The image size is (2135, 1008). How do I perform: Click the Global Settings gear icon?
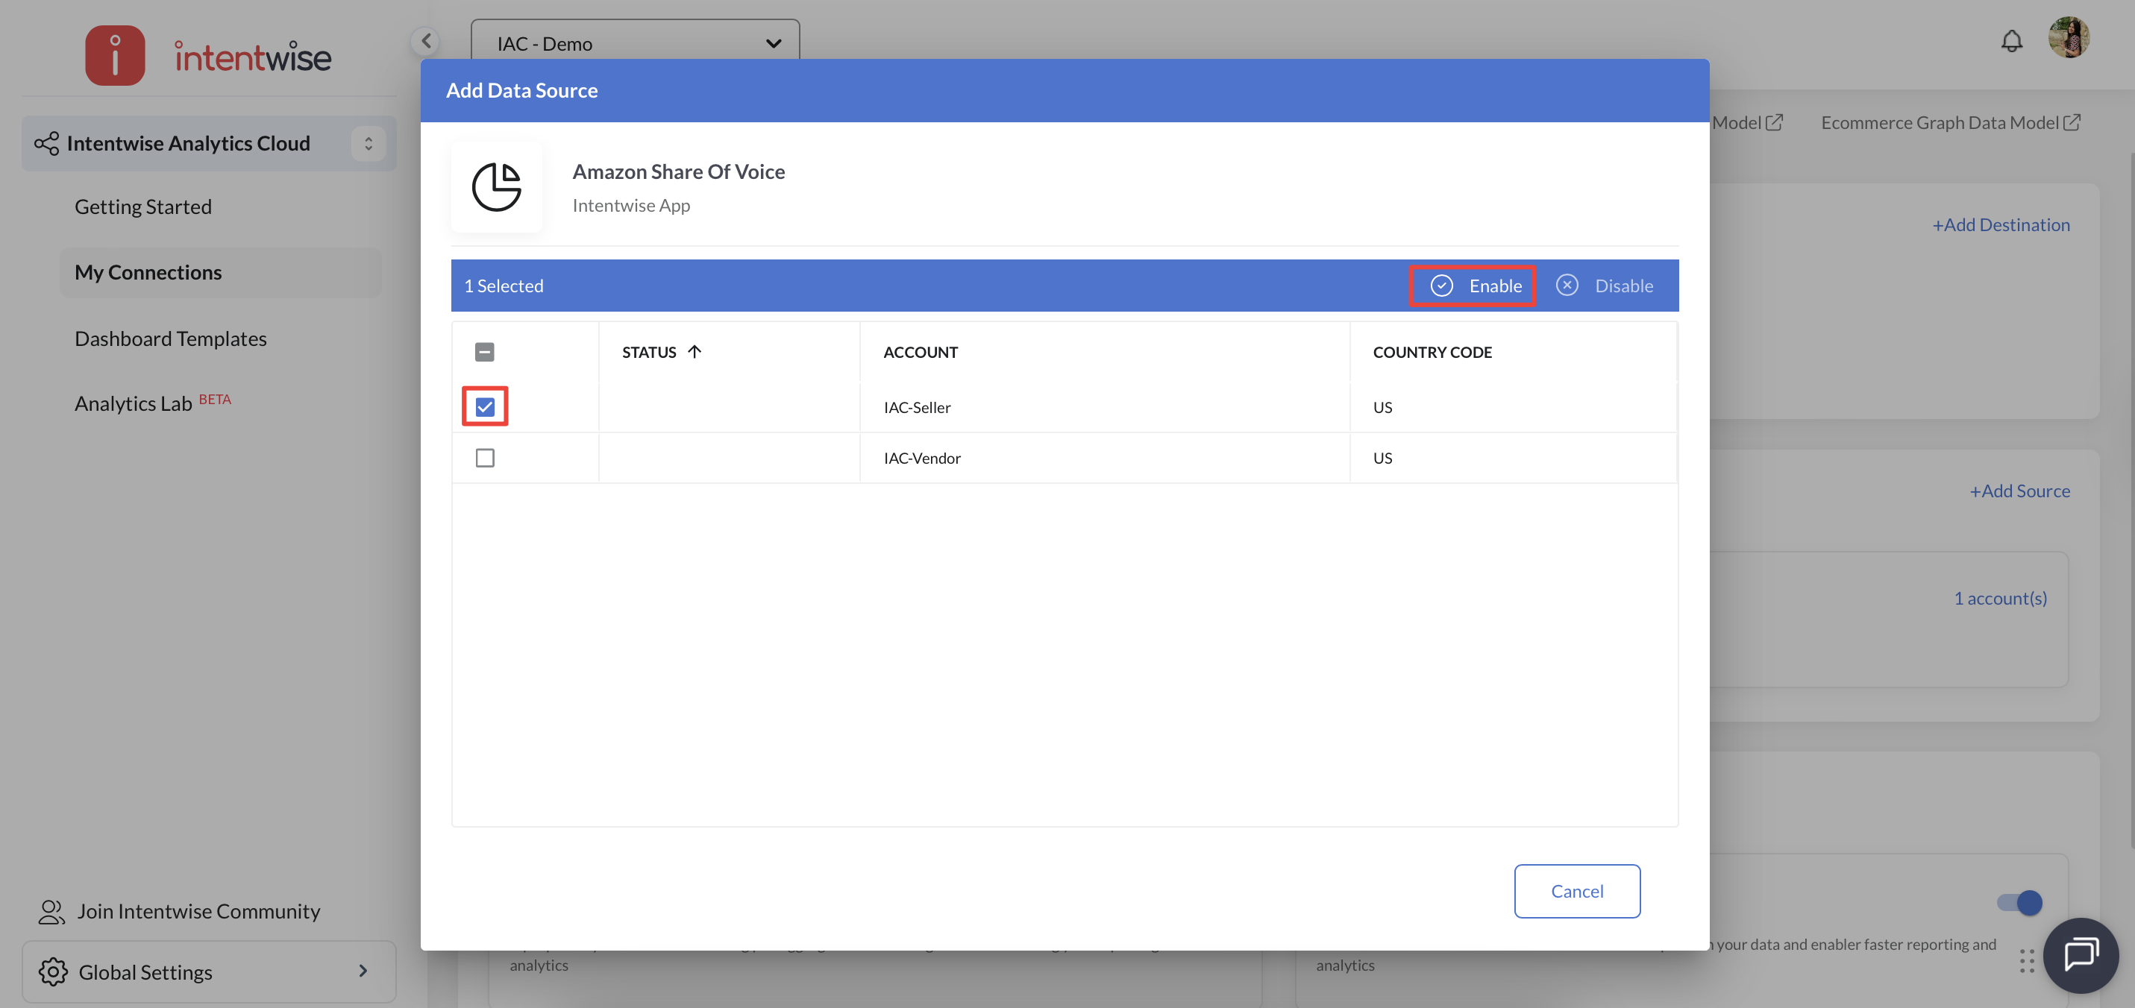pyautogui.click(x=53, y=971)
